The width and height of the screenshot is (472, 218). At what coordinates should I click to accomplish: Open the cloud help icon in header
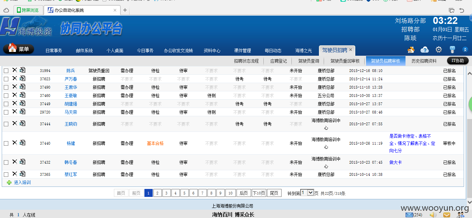425,50
